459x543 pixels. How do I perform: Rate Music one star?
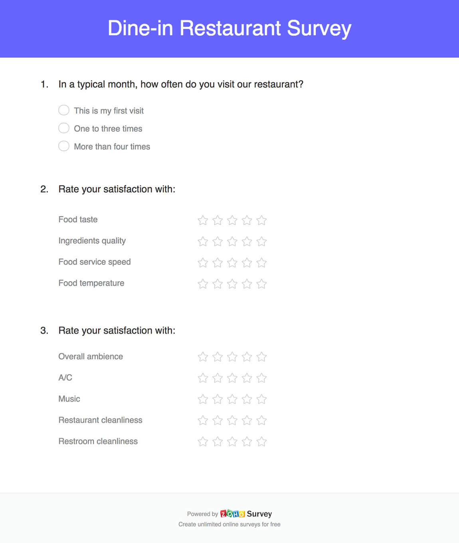(203, 399)
